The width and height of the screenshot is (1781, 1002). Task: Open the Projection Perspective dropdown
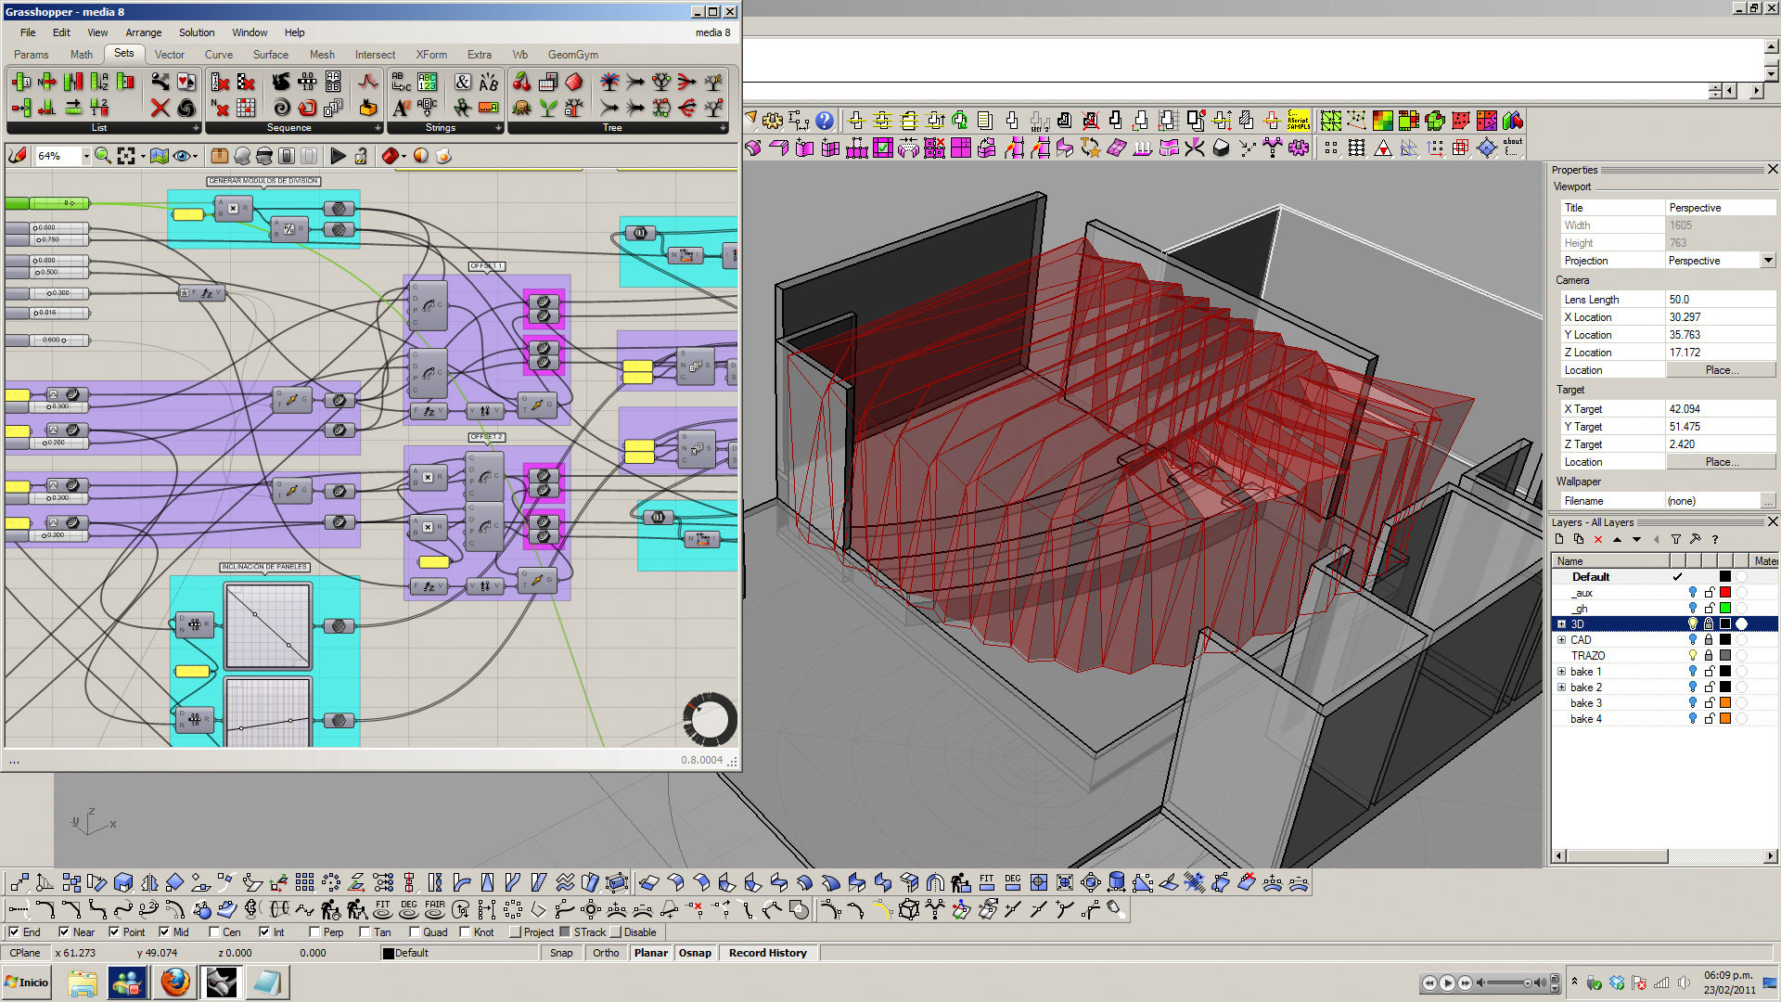(1768, 261)
